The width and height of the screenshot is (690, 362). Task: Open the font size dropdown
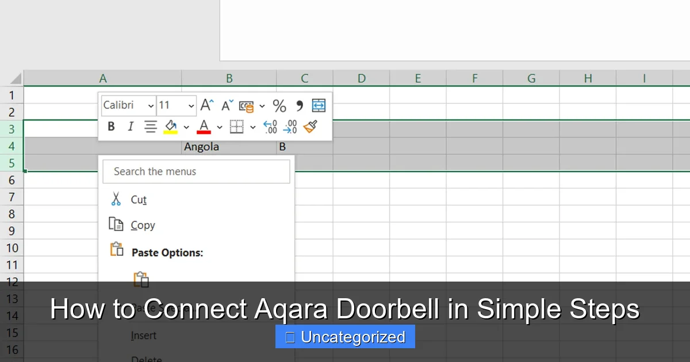pos(177,106)
